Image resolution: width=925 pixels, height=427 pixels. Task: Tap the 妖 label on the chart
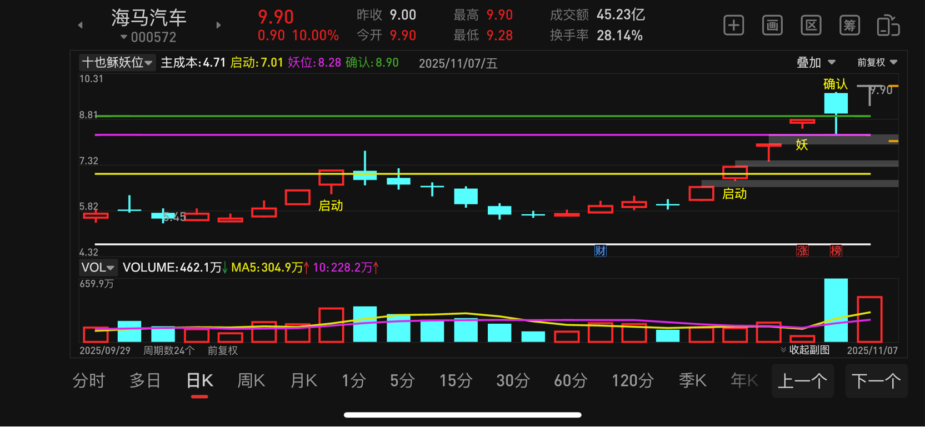click(x=801, y=145)
